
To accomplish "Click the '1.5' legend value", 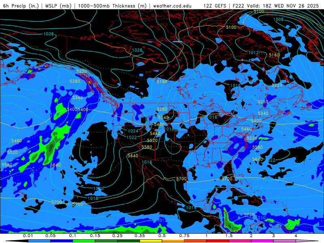I will click(x=229, y=236).
